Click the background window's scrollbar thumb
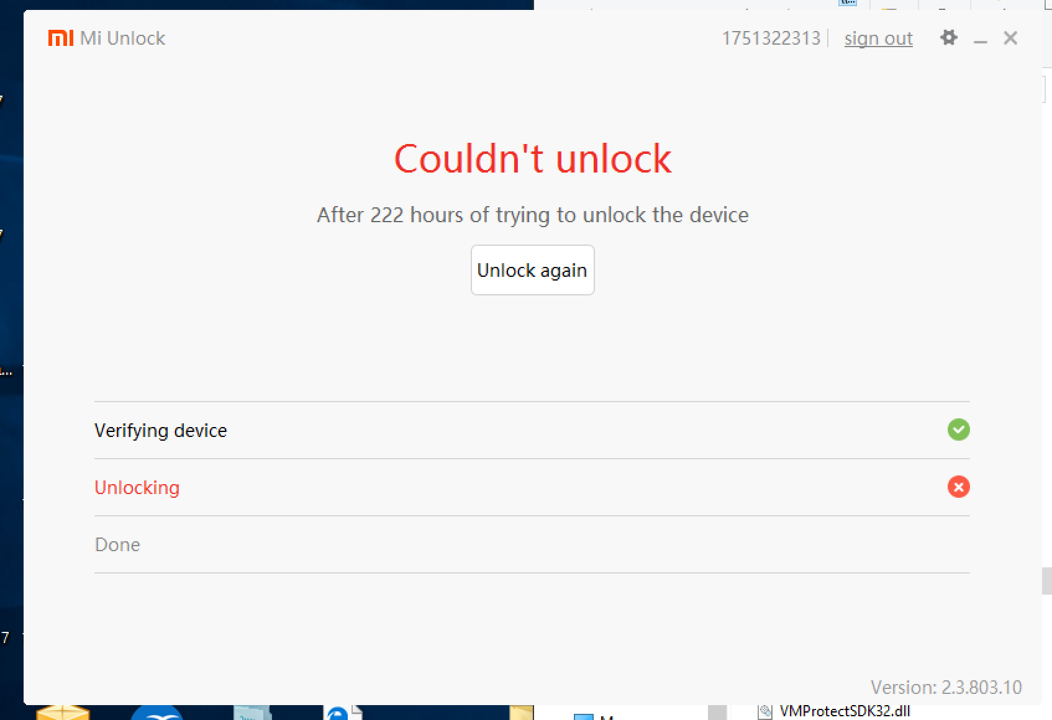 tap(1047, 581)
